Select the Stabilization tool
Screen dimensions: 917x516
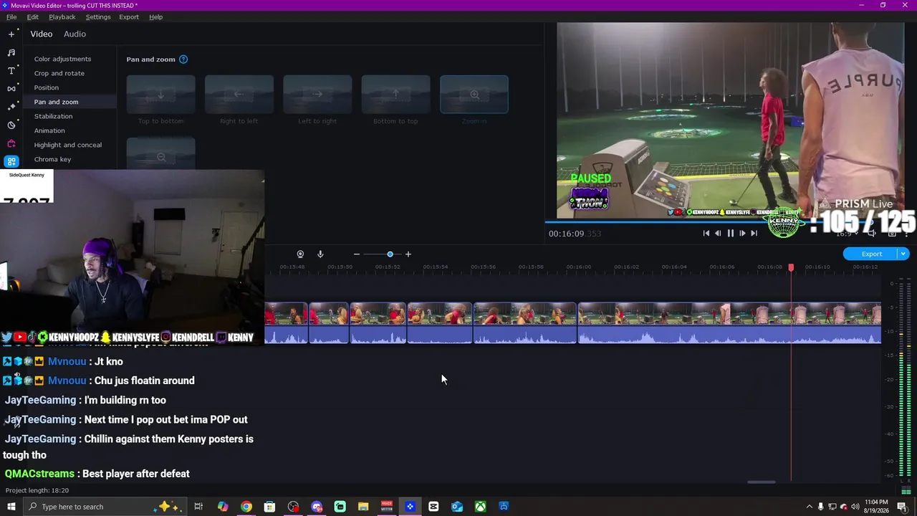pos(53,116)
